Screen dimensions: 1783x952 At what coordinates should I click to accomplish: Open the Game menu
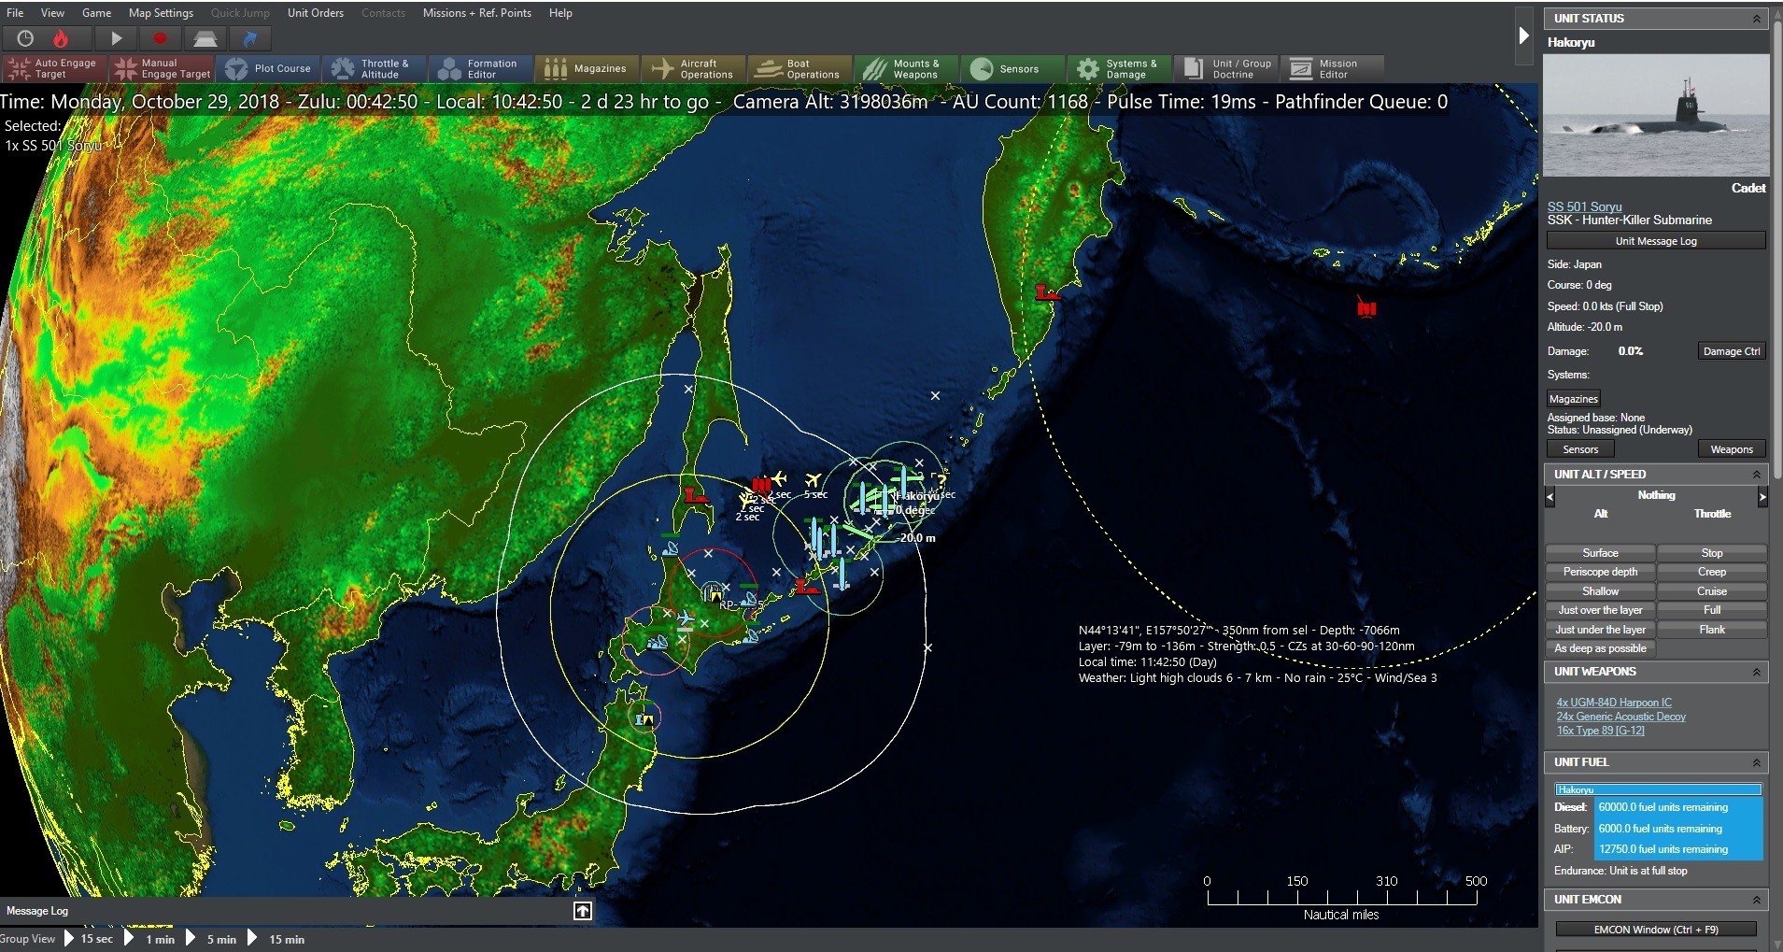click(96, 12)
